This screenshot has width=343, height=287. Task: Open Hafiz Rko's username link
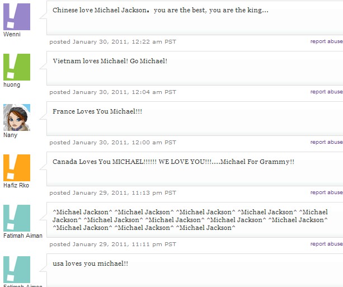coord(16,186)
